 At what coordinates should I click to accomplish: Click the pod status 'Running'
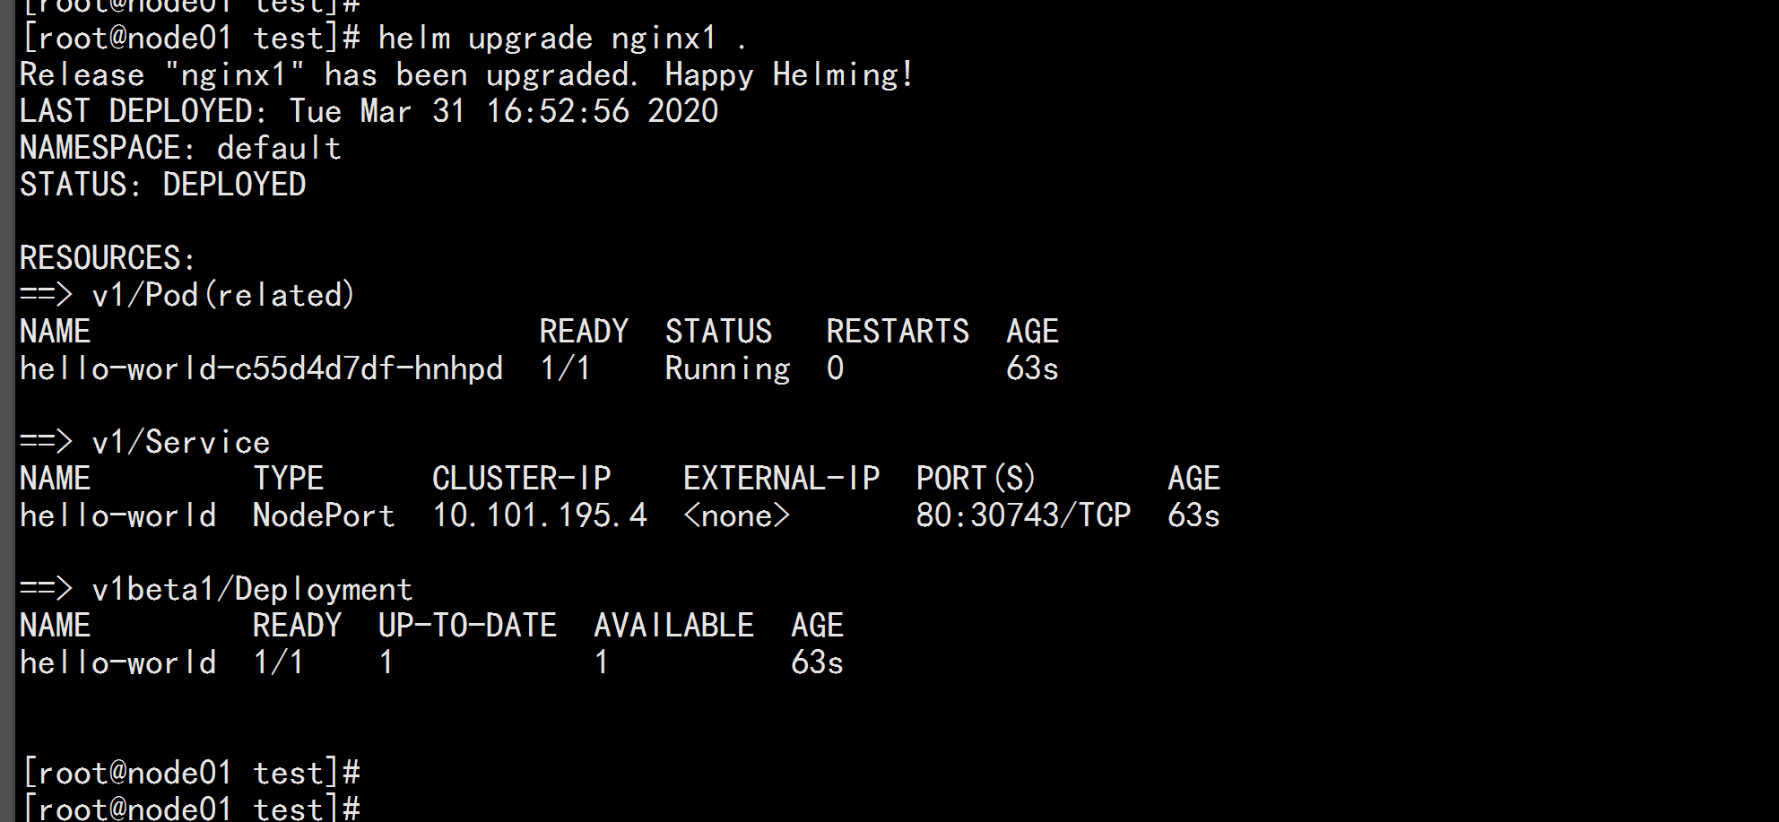point(727,368)
